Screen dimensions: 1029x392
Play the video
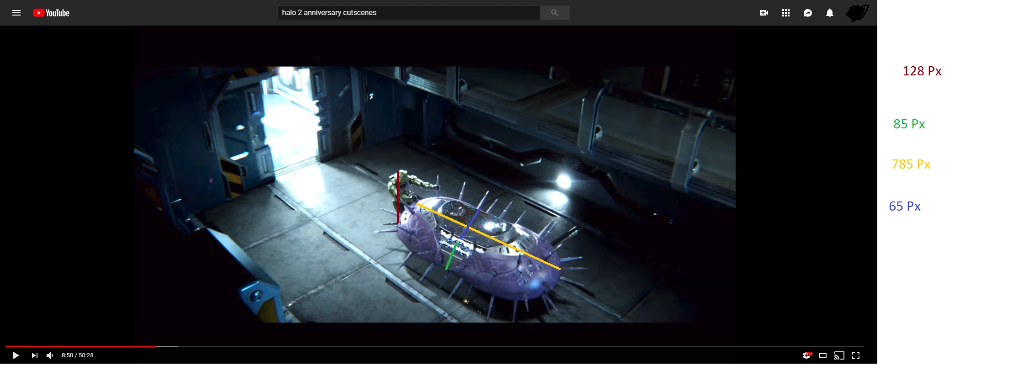16,355
